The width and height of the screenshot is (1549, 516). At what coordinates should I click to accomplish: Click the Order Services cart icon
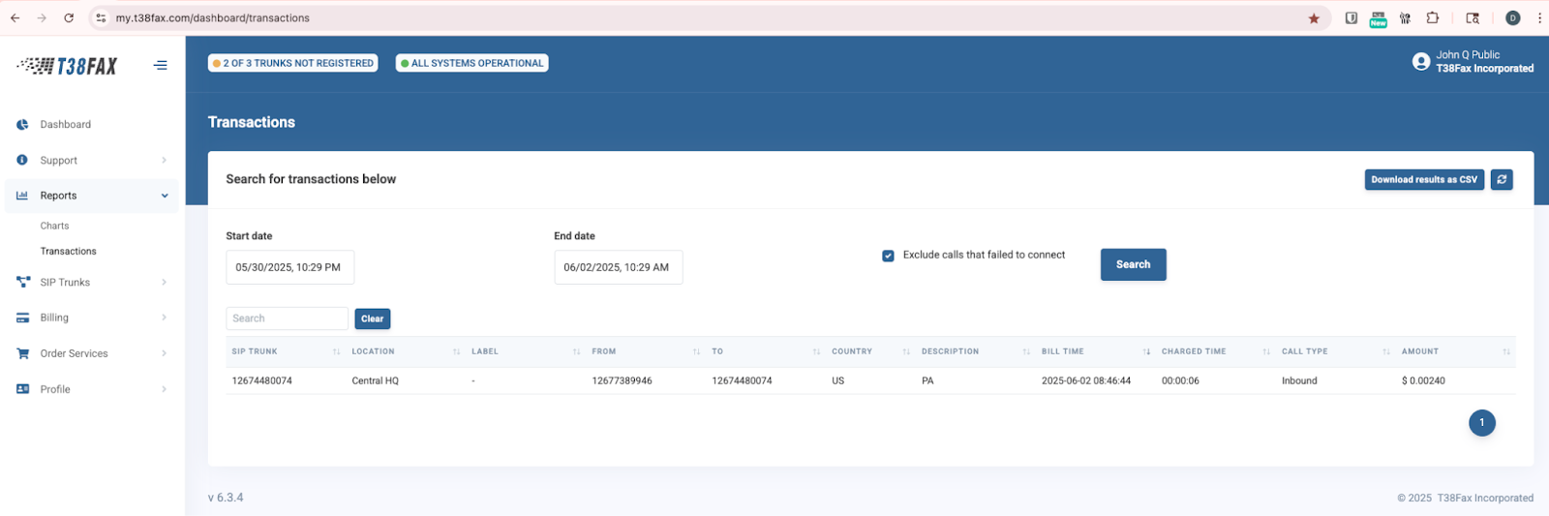click(22, 353)
